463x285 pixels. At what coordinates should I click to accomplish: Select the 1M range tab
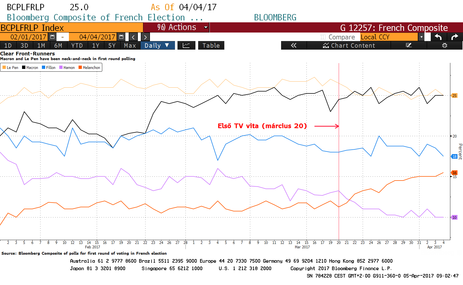coord(41,45)
